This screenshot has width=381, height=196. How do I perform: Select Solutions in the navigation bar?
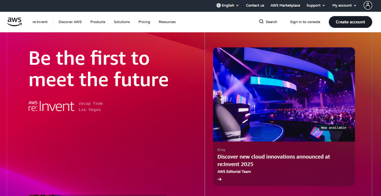[122, 22]
